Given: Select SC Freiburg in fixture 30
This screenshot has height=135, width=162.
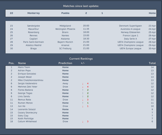Looking at the screenshot, I should [65, 48].
